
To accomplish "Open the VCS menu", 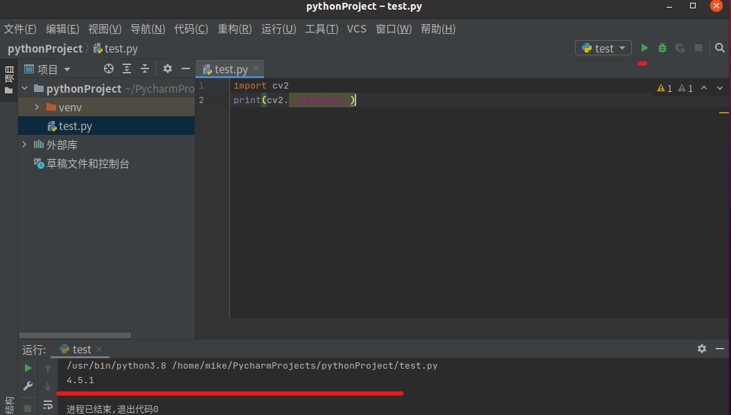I will point(357,29).
